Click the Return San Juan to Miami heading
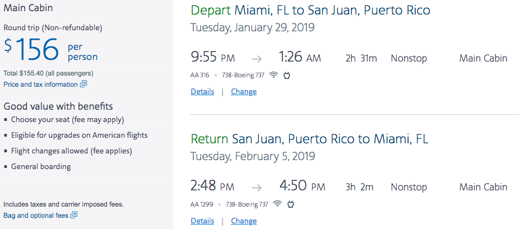520x229 pixels. (x=310, y=139)
